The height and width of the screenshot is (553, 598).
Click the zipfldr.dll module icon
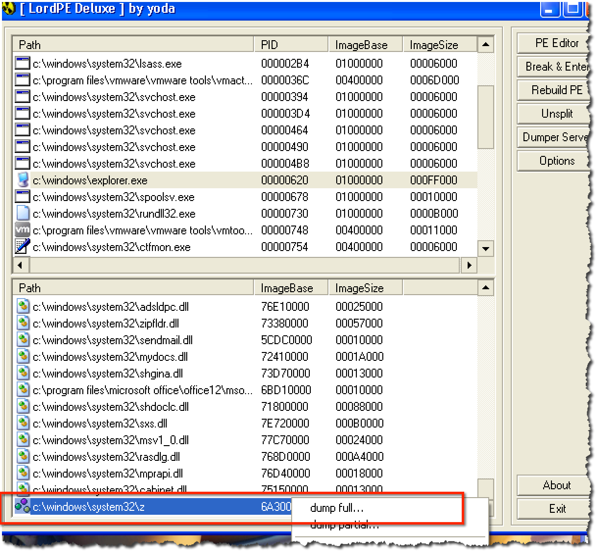[x=22, y=323]
